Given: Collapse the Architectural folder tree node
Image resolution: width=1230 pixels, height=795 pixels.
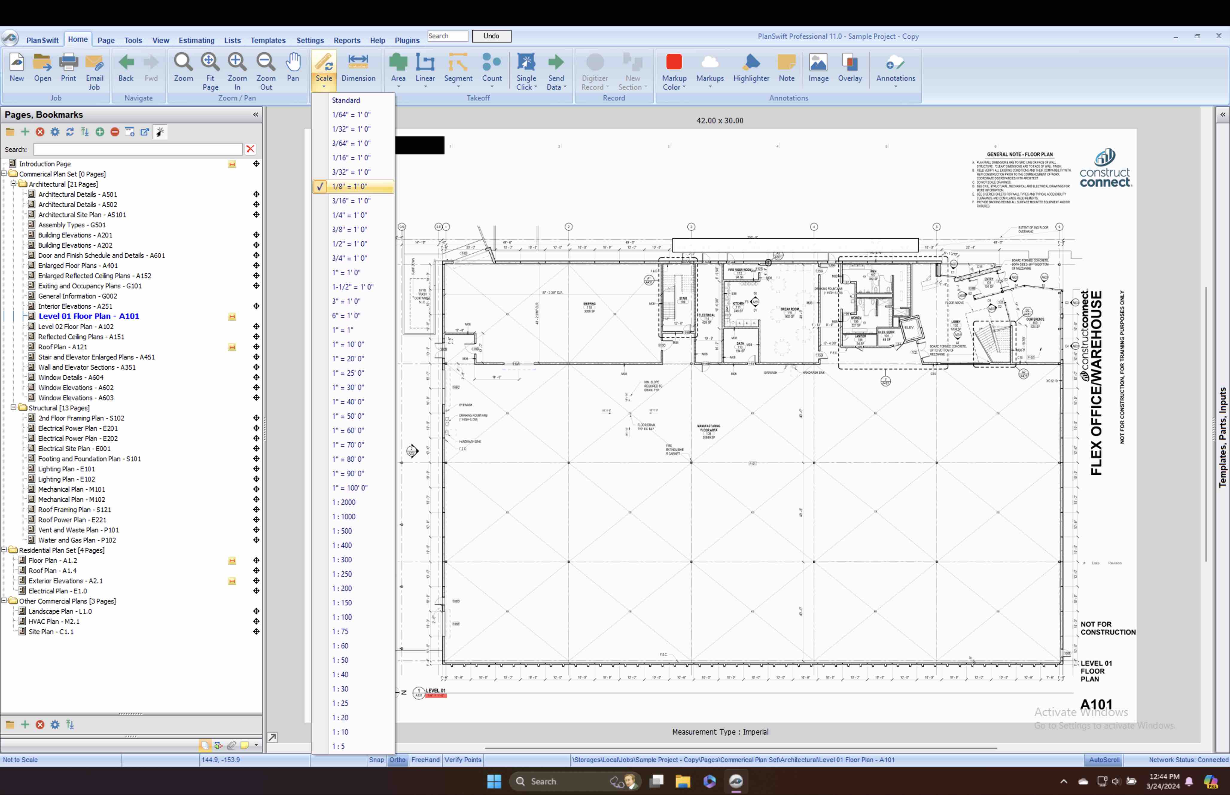Looking at the screenshot, I should coord(13,184).
